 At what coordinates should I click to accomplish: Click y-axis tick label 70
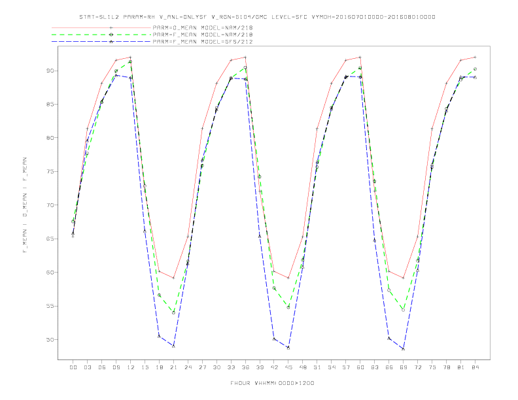(x=50, y=205)
